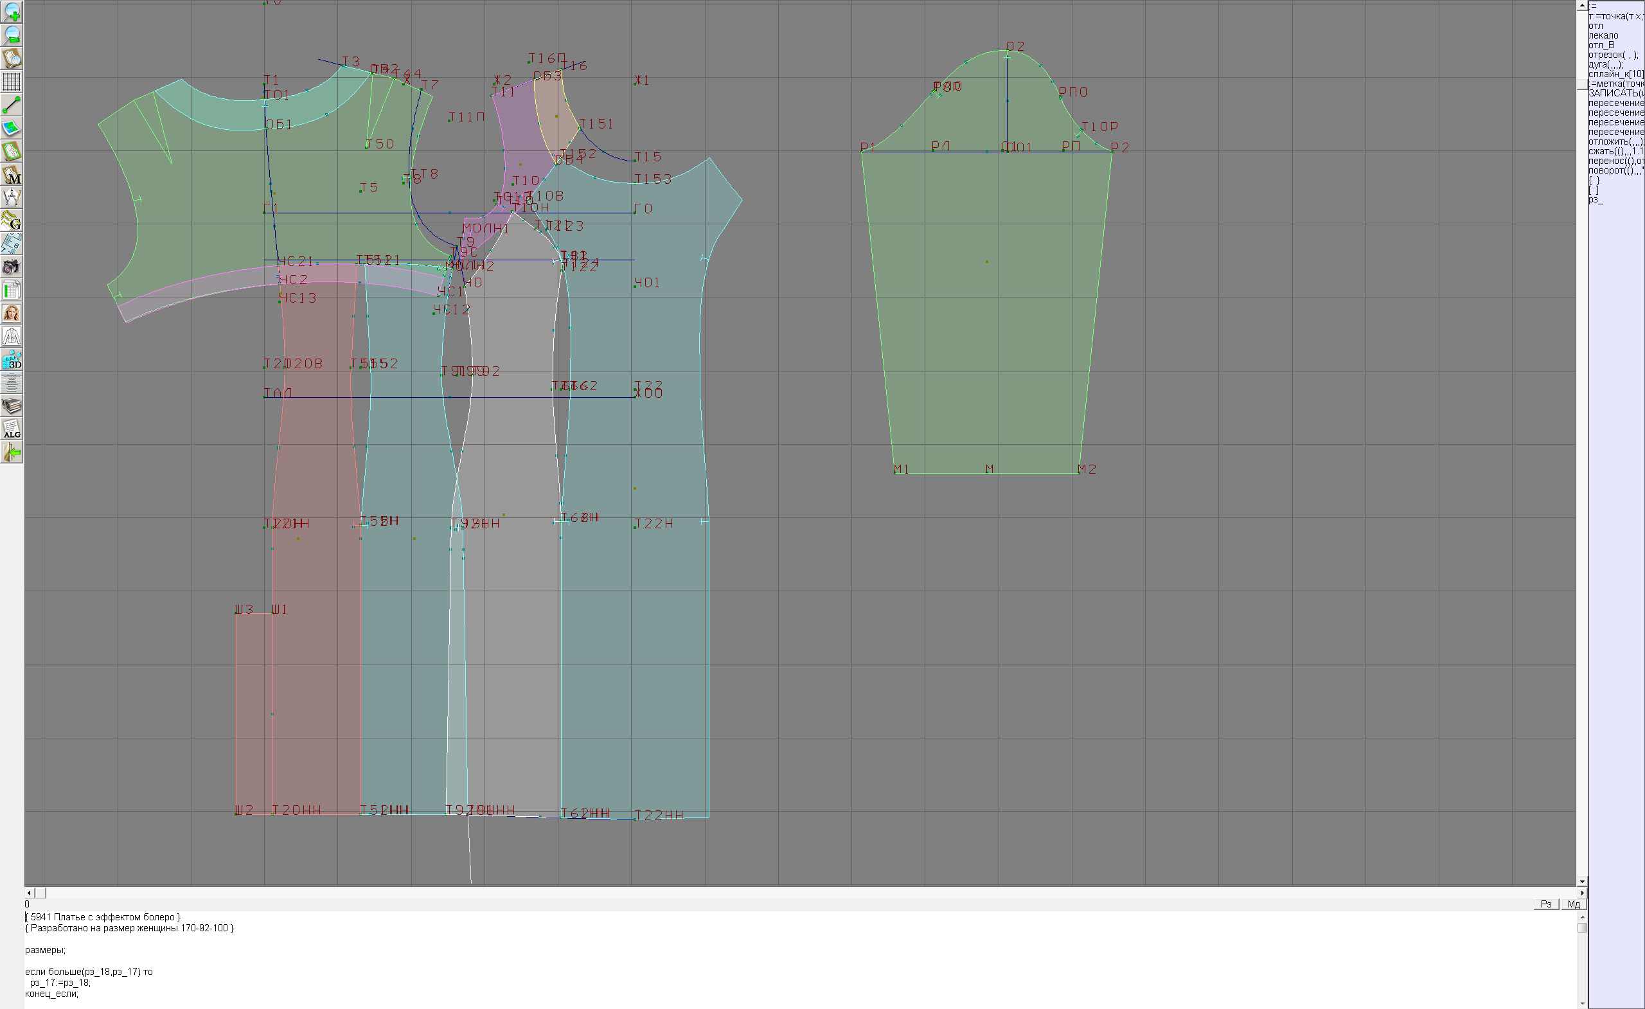The width and height of the screenshot is (1645, 1009).
Task: Open the stacked books library icon
Action: pos(12,406)
